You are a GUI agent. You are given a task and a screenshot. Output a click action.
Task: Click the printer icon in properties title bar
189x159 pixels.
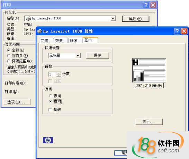point(40,31)
